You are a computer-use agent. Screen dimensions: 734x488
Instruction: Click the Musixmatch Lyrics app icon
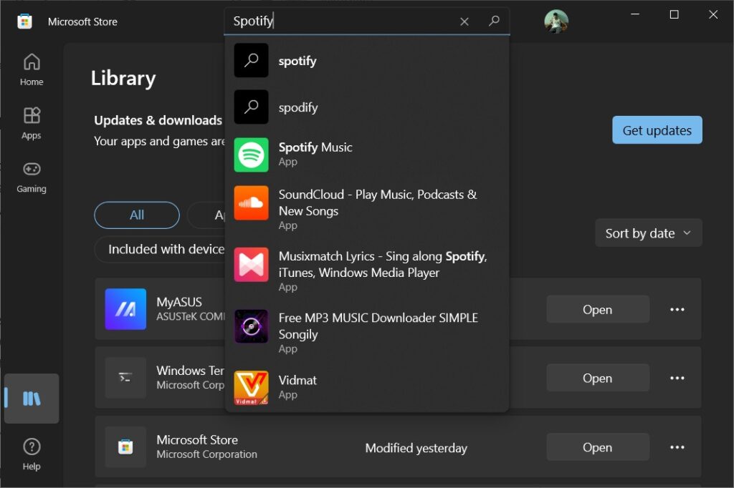click(x=251, y=265)
